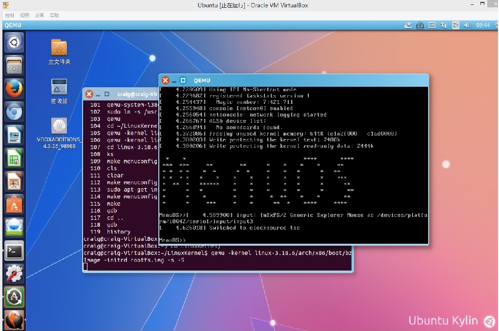This screenshot has height=331, width=499.
Task: Open the 帮助 menu in VirtualBox
Action: pyautogui.click(x=54, y=15)
